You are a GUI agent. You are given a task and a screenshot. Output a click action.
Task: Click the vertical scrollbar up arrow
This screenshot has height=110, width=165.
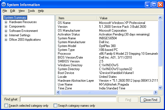tap(160, 18)
